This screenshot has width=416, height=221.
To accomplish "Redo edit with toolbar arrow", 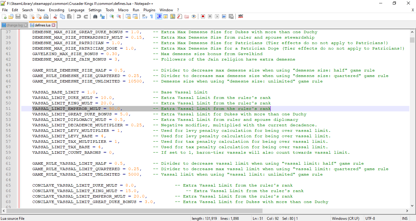I will tap(86, 16).
